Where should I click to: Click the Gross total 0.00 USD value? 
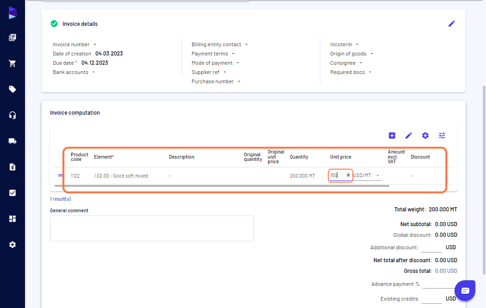point(446,271)
